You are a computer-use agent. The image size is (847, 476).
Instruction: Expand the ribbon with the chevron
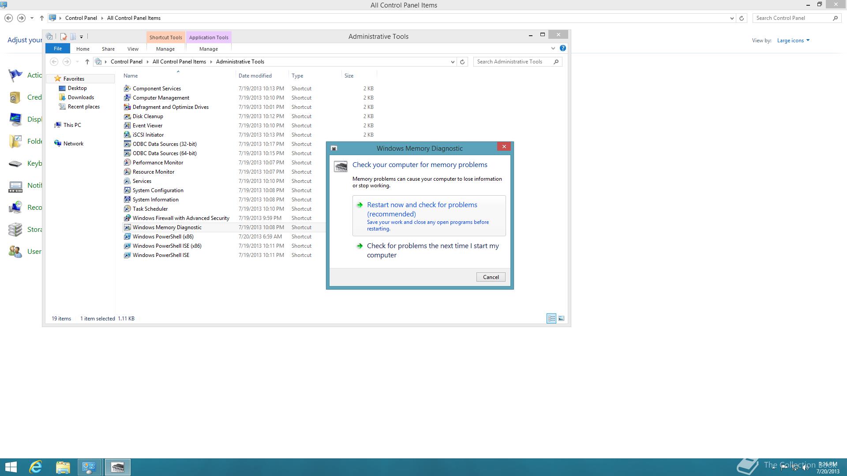553,48
